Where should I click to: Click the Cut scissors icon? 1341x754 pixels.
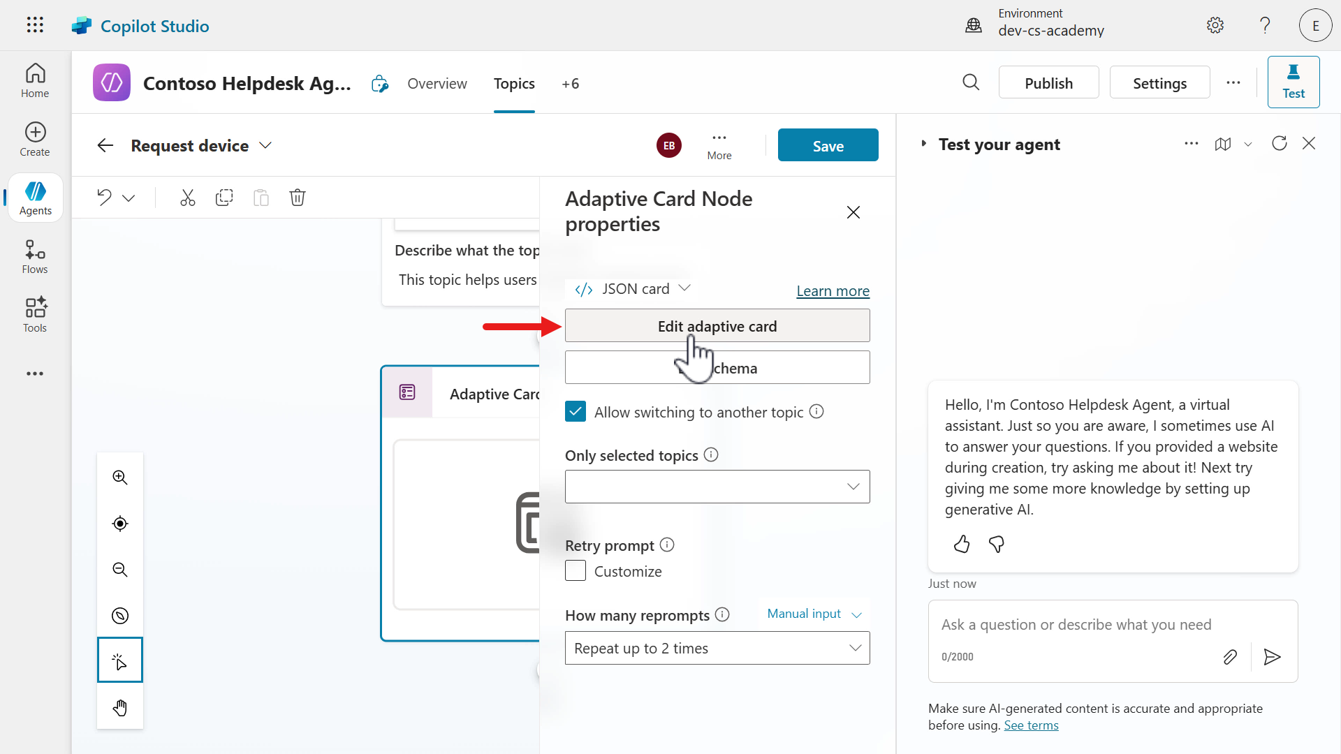point(187,198)
